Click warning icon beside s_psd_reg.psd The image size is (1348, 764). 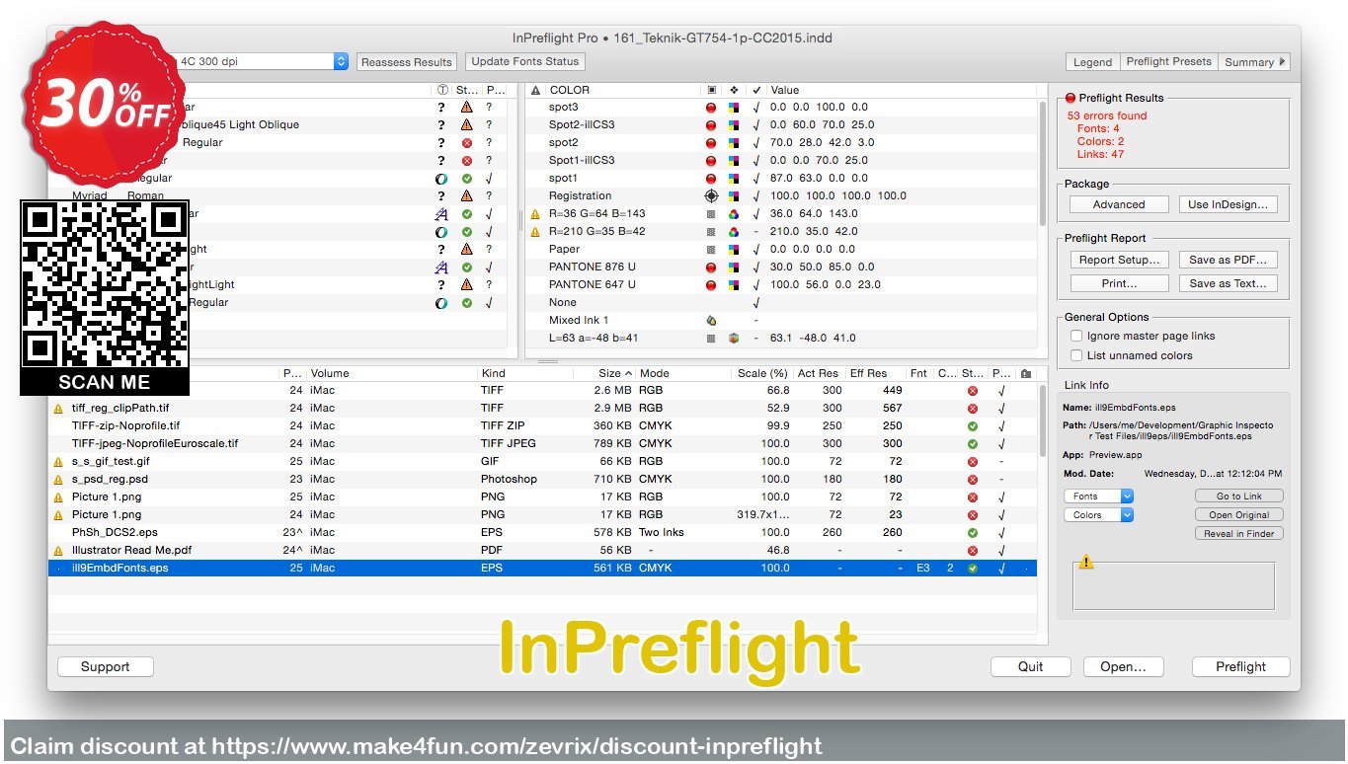click(x=58, y=479)
